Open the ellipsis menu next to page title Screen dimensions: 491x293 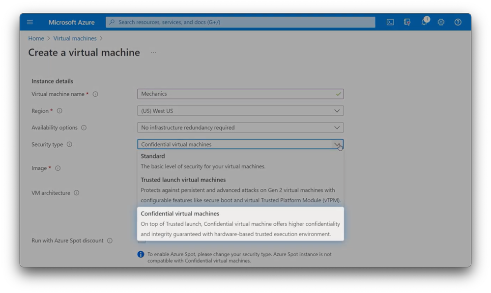[x=153, y=52]
